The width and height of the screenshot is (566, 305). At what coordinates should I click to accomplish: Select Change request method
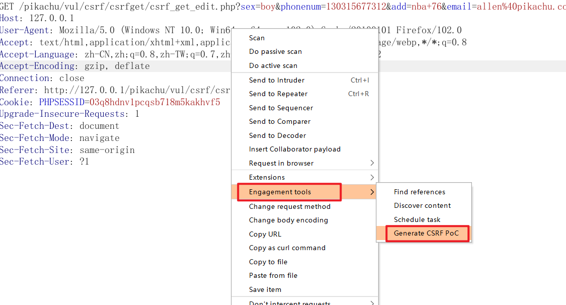point(289,206)
